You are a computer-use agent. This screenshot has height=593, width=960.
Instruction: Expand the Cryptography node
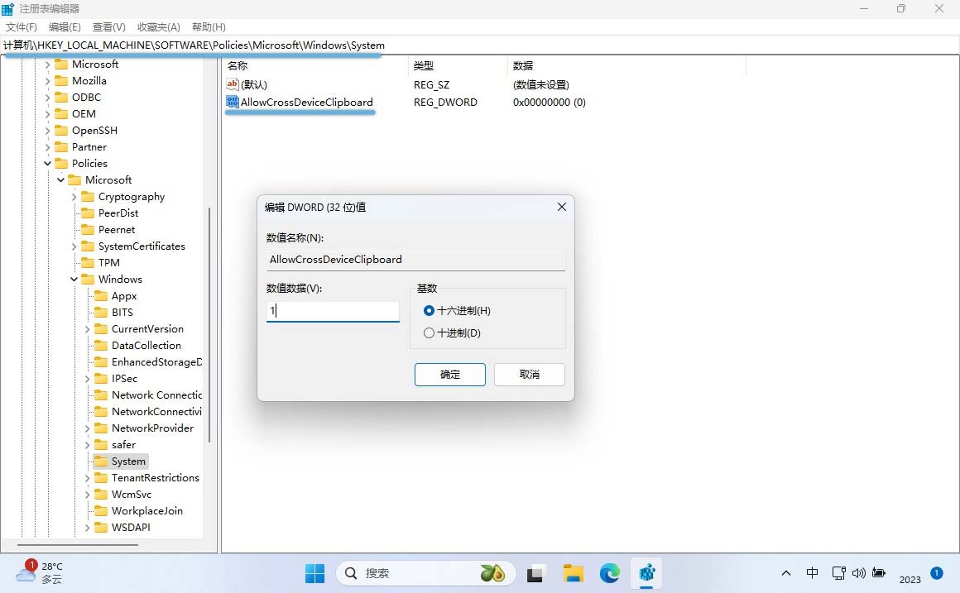point(74,197)
